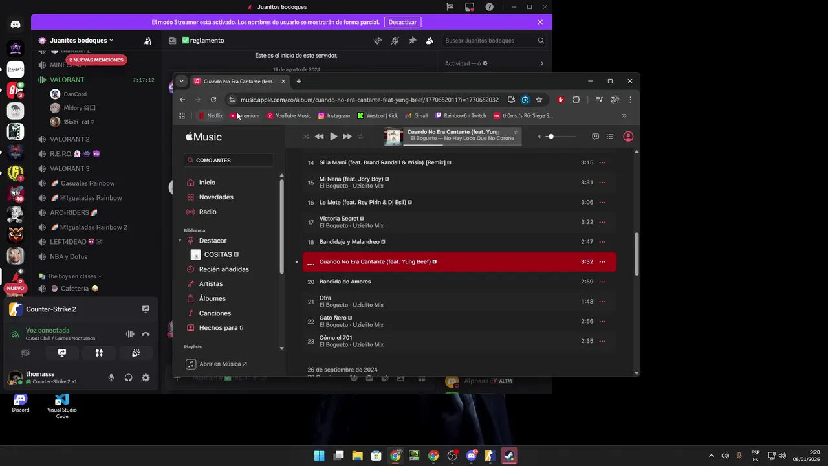Disconnect from Discord voice channel

coord(146,334)
